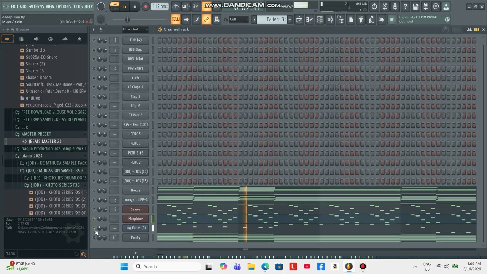Open the help question mark icon
487x274 pixels.
click(405, 6)
